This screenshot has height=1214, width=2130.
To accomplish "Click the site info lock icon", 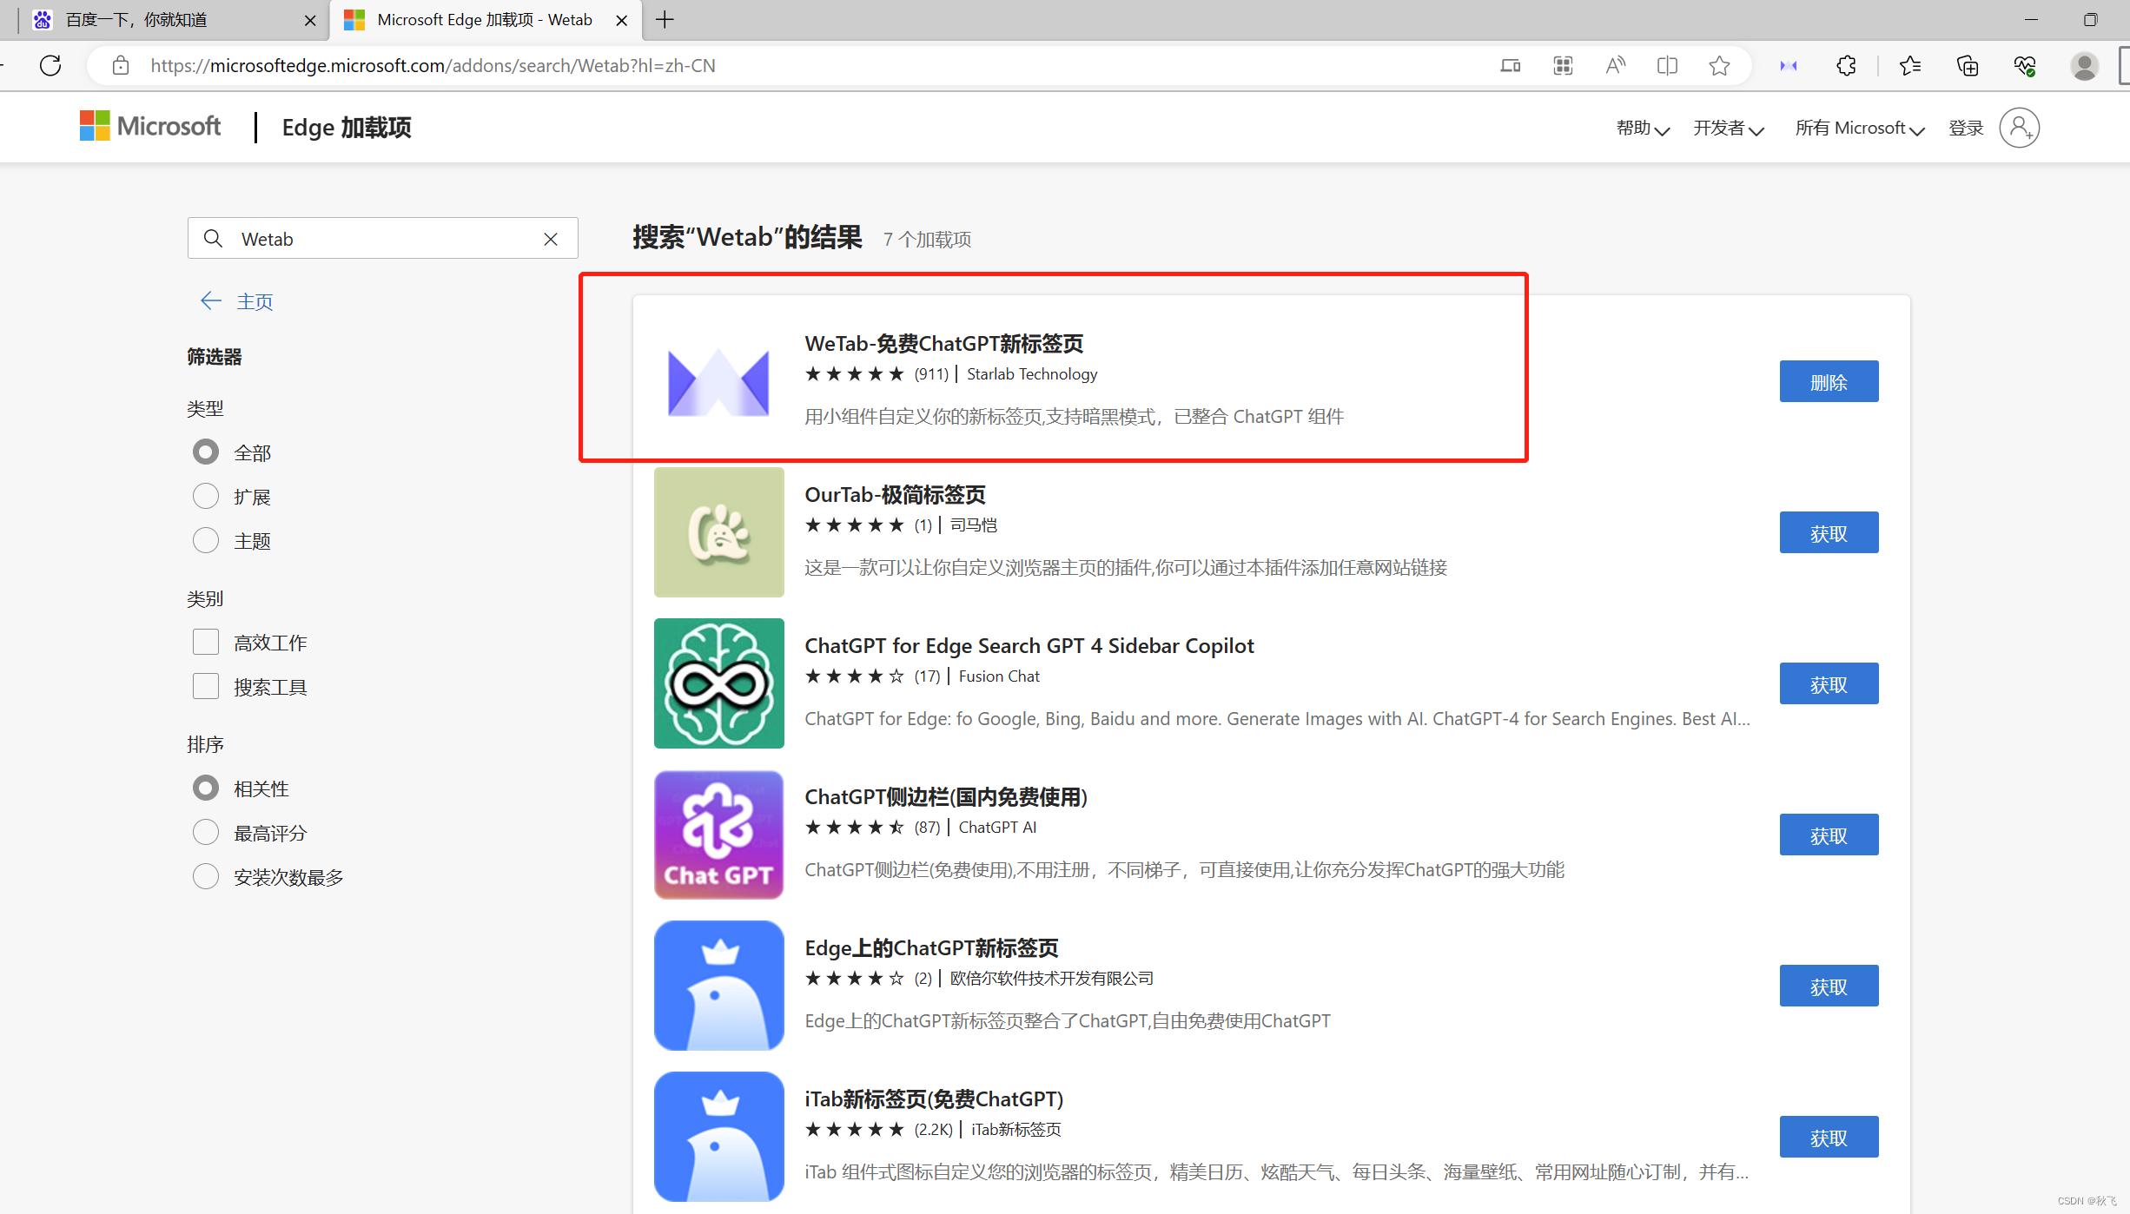I will tap(121, 65).
